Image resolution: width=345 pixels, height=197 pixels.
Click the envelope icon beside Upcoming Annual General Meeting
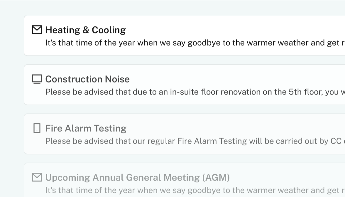coord(37,177)
